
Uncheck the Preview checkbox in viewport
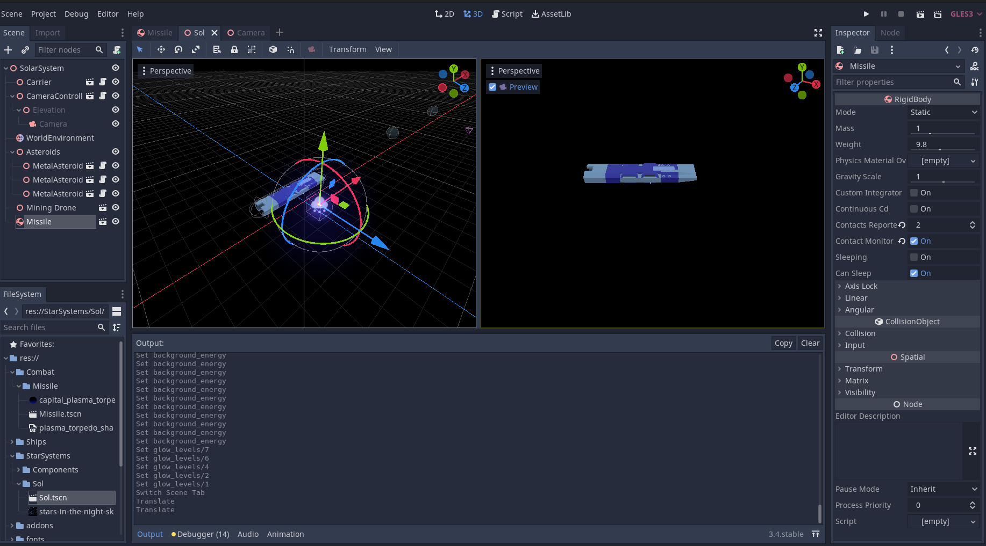(x=492, y=87)
